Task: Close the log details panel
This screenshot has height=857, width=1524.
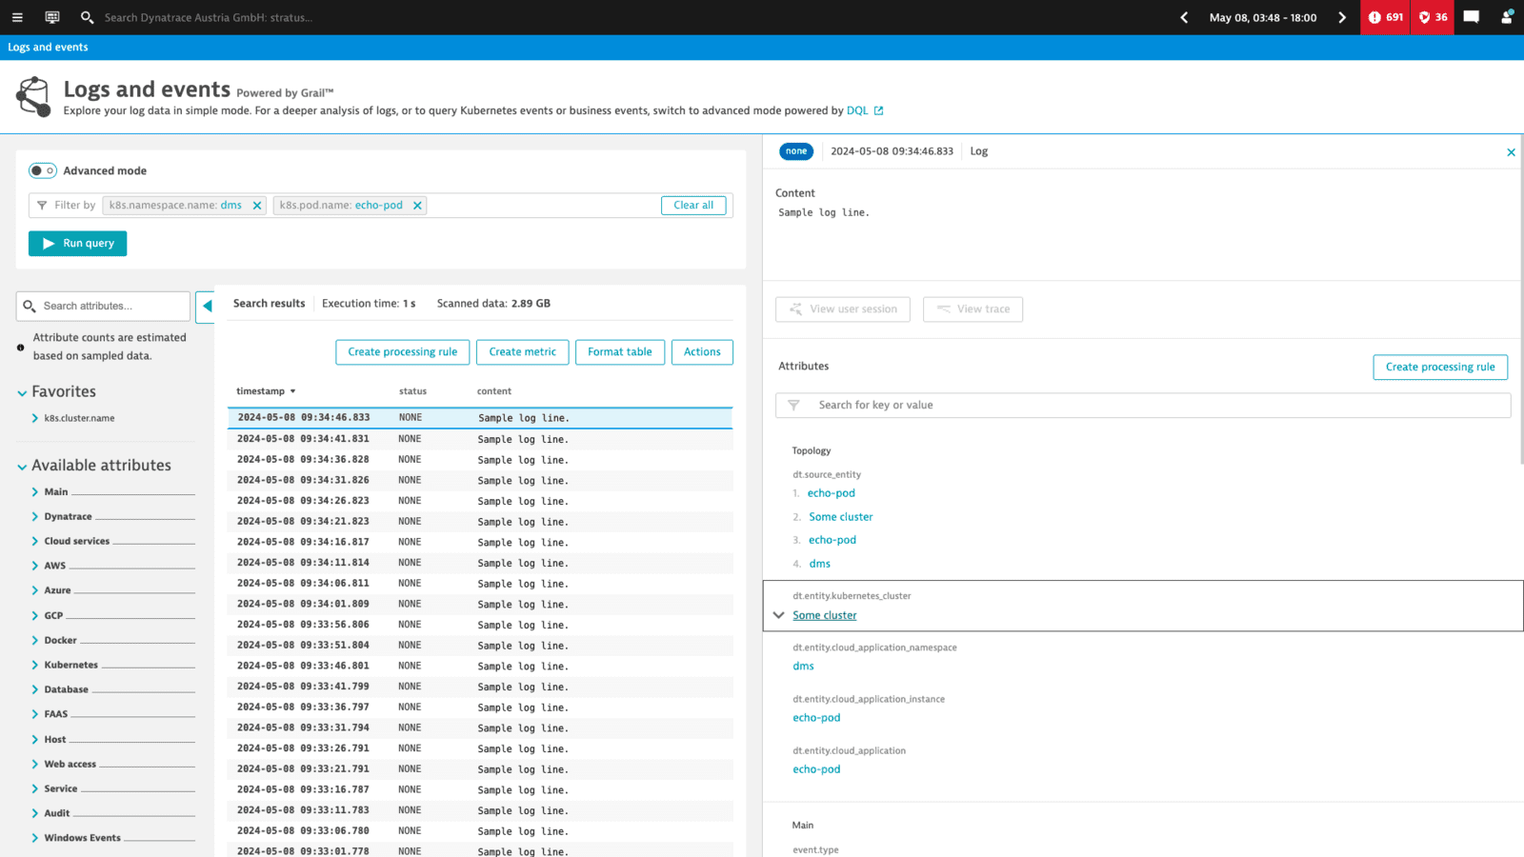Action: point(1511,152)
